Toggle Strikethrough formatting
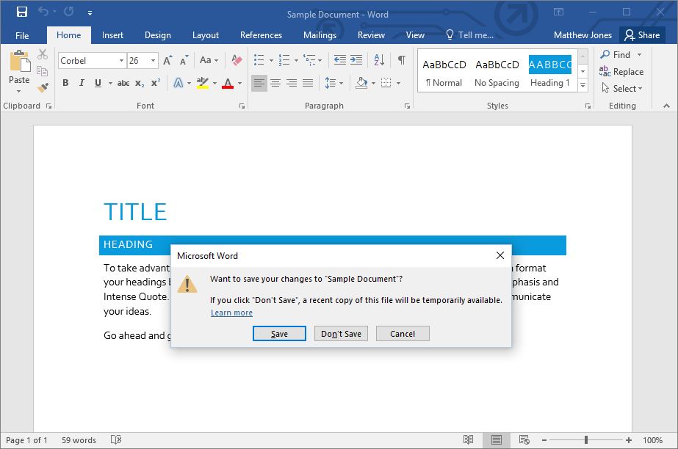The height and width of the screenshot is (449, 678). (123, 83)
